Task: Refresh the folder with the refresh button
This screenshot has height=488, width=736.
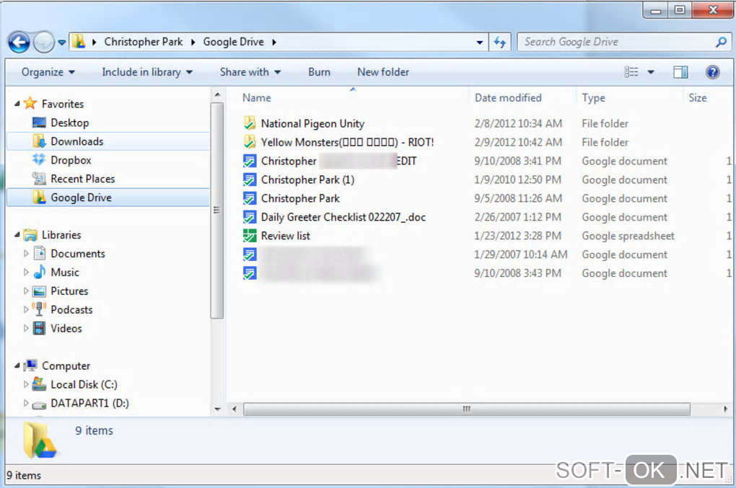Action: (500, 43)
